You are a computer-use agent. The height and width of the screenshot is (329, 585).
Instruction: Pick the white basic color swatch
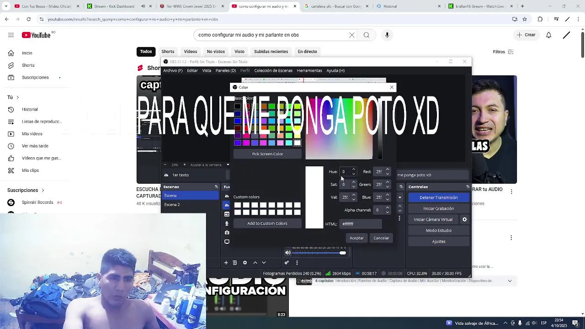click(297, 143)
